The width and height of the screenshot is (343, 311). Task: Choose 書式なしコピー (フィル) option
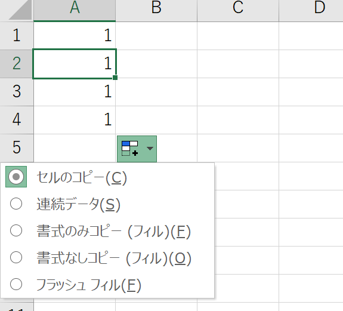16,258
